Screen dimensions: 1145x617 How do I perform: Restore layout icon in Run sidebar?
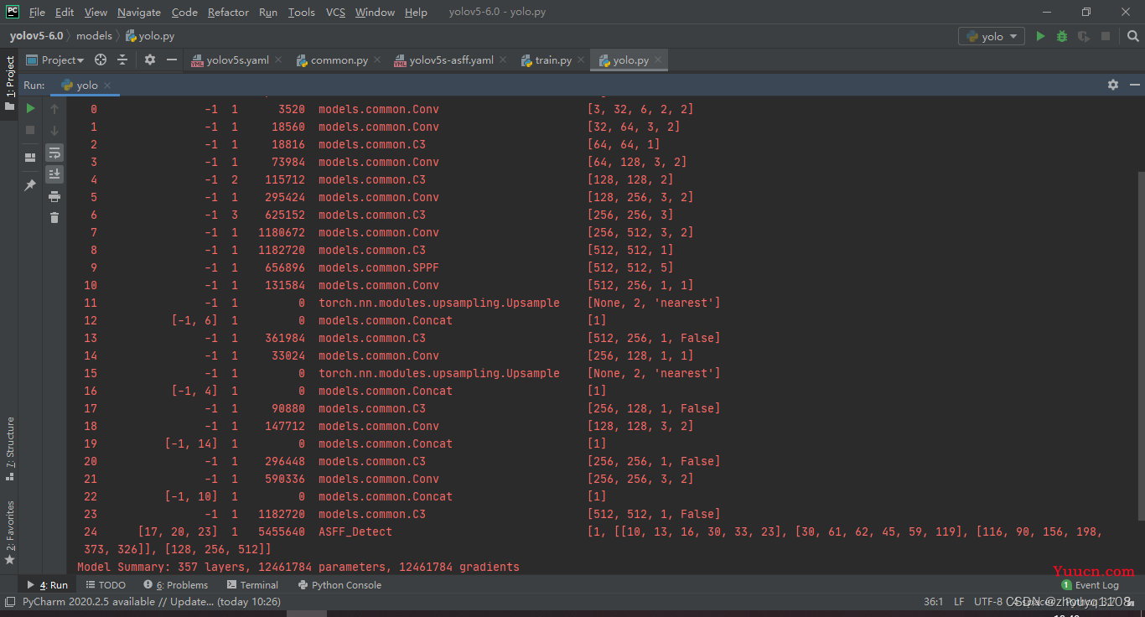pyautogui.click(x=30, y=158)
